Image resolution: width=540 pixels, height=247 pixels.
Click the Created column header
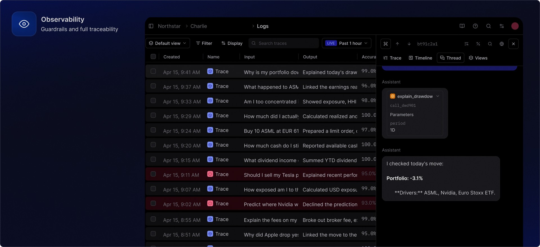coord(172,57)
